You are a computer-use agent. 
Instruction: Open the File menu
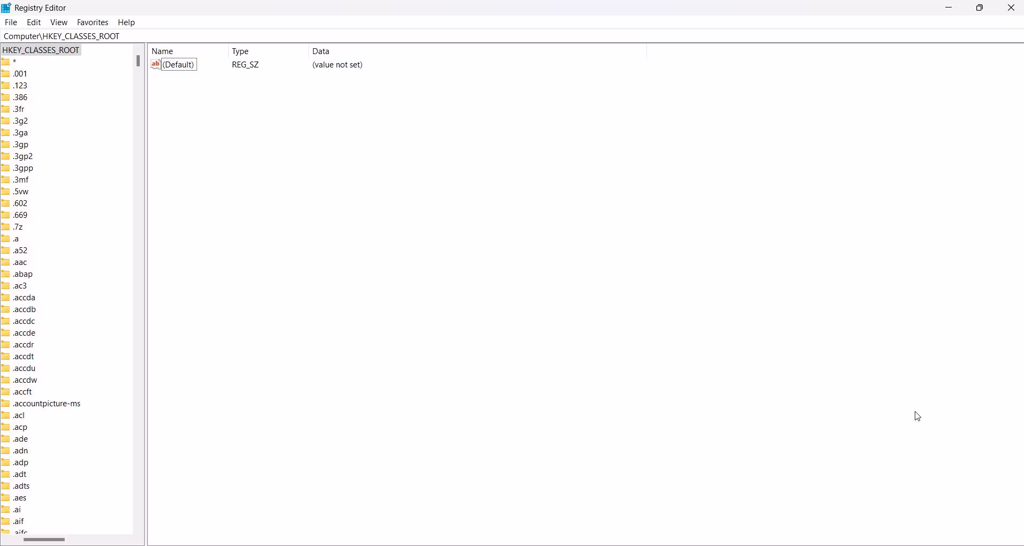11,22
